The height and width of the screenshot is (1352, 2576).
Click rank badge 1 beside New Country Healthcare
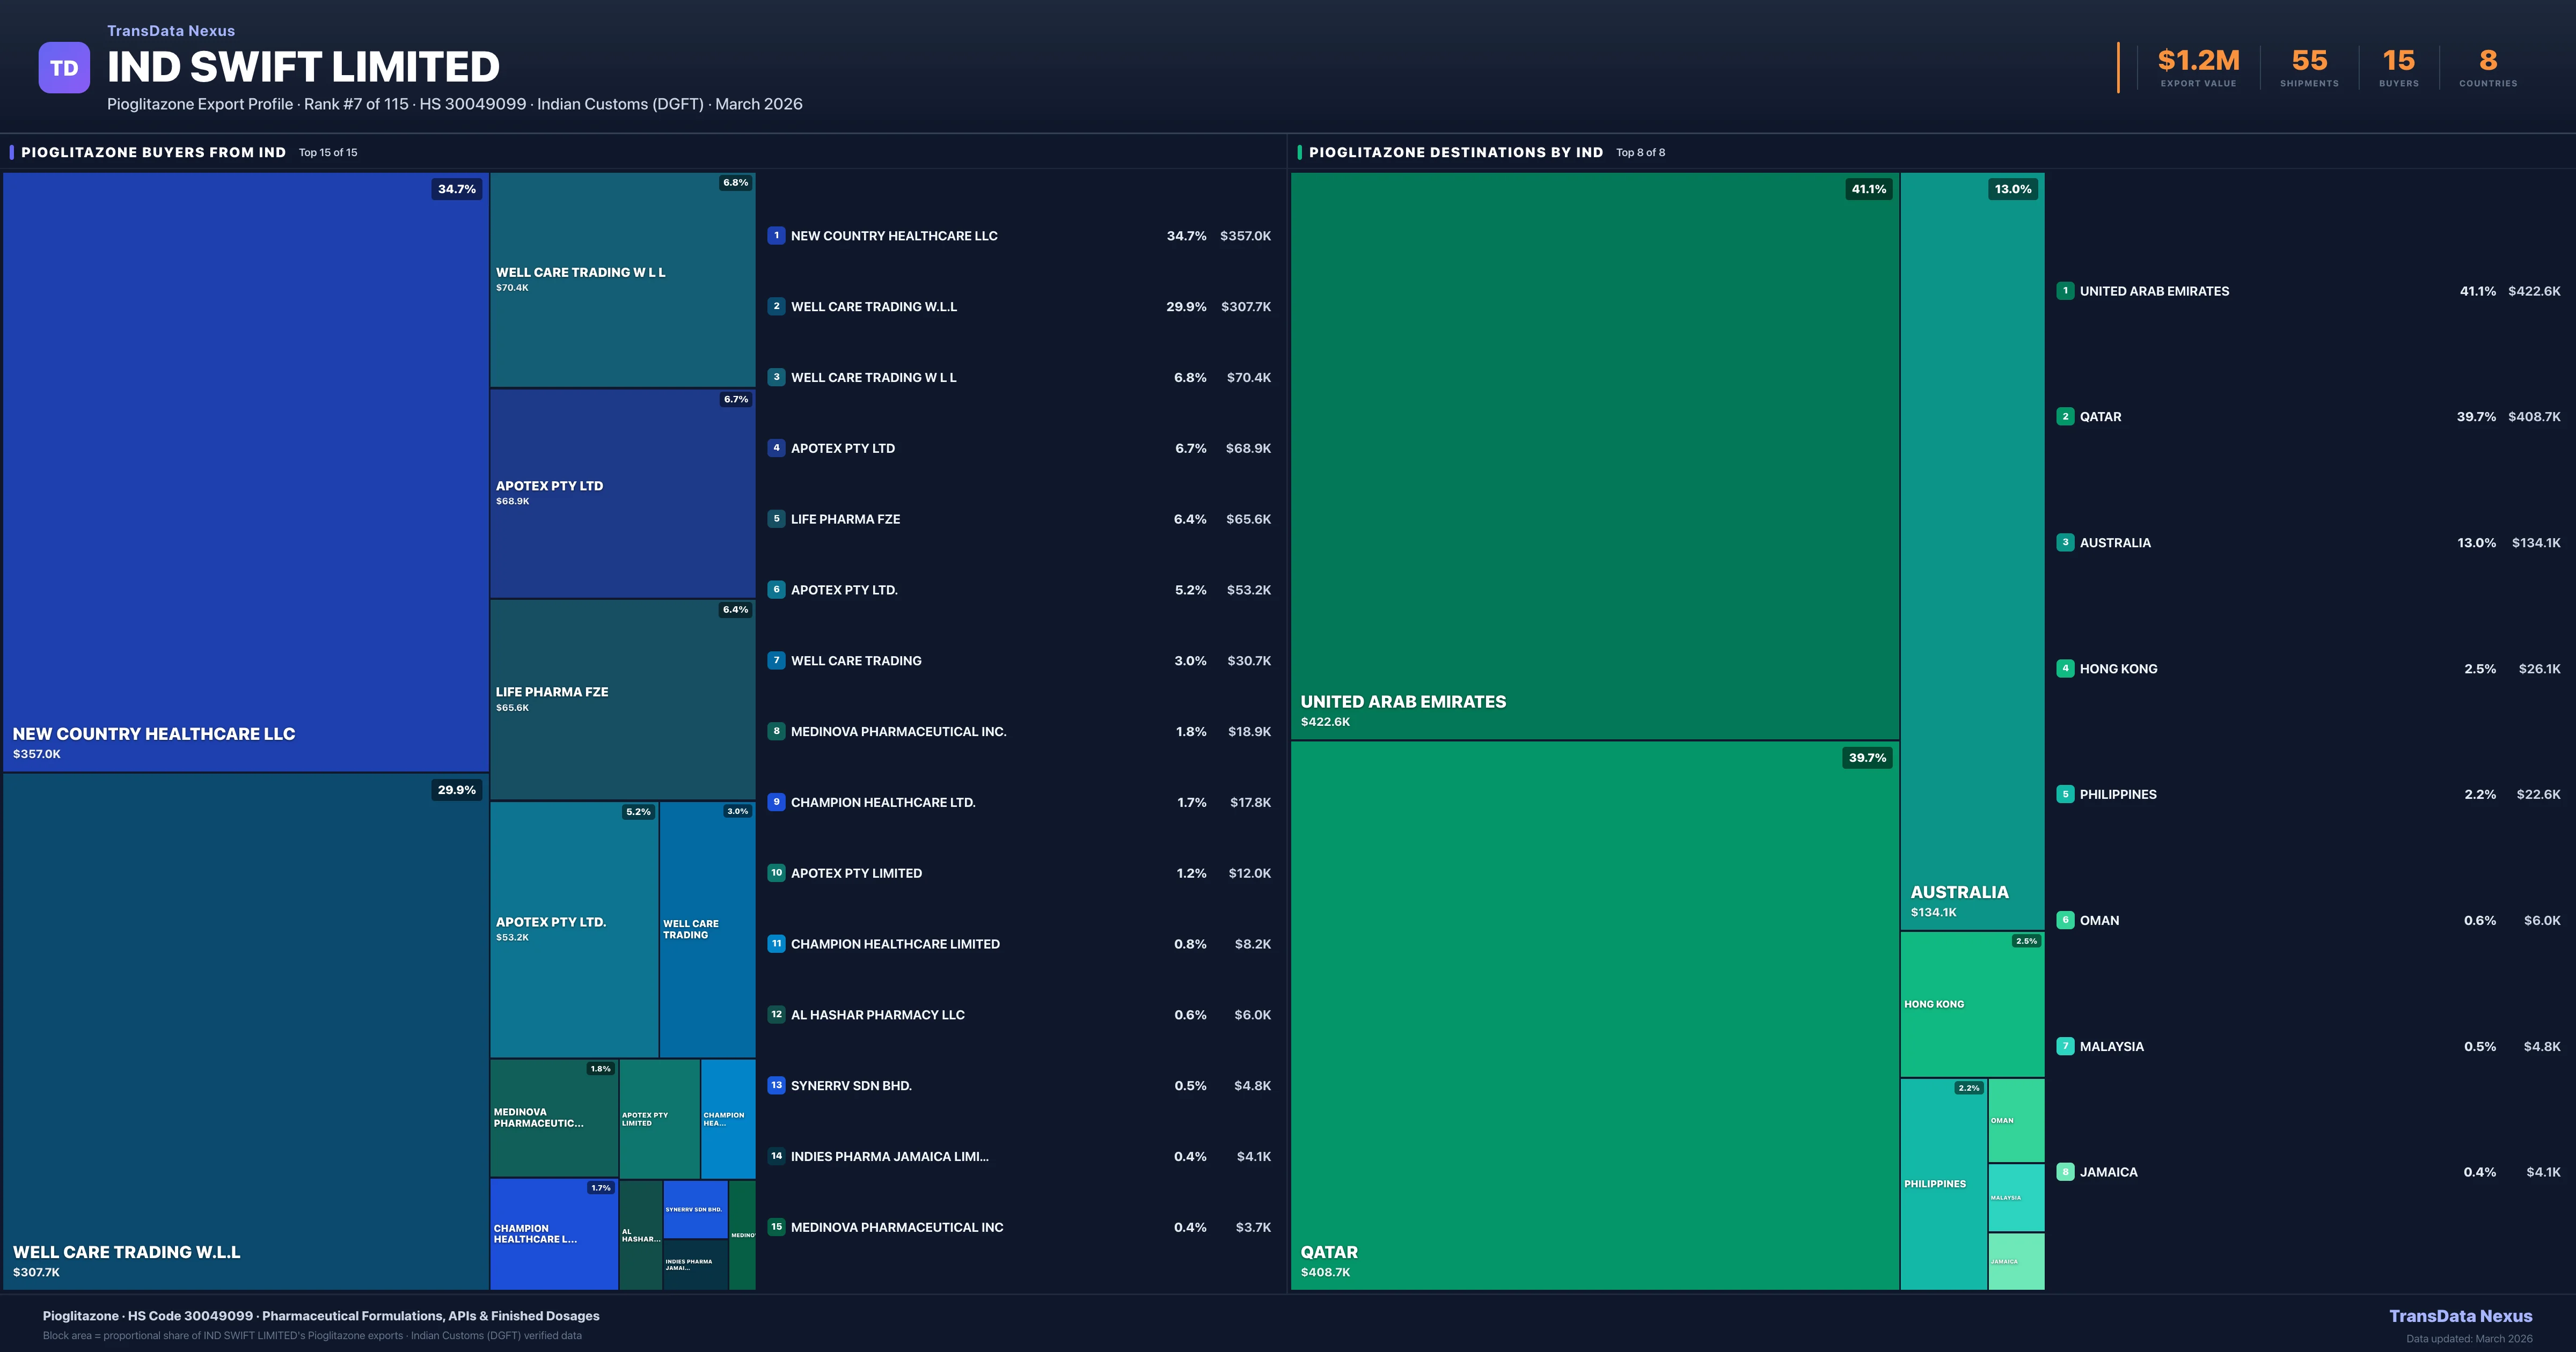coord(776,236)
